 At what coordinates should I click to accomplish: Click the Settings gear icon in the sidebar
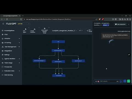2,55
